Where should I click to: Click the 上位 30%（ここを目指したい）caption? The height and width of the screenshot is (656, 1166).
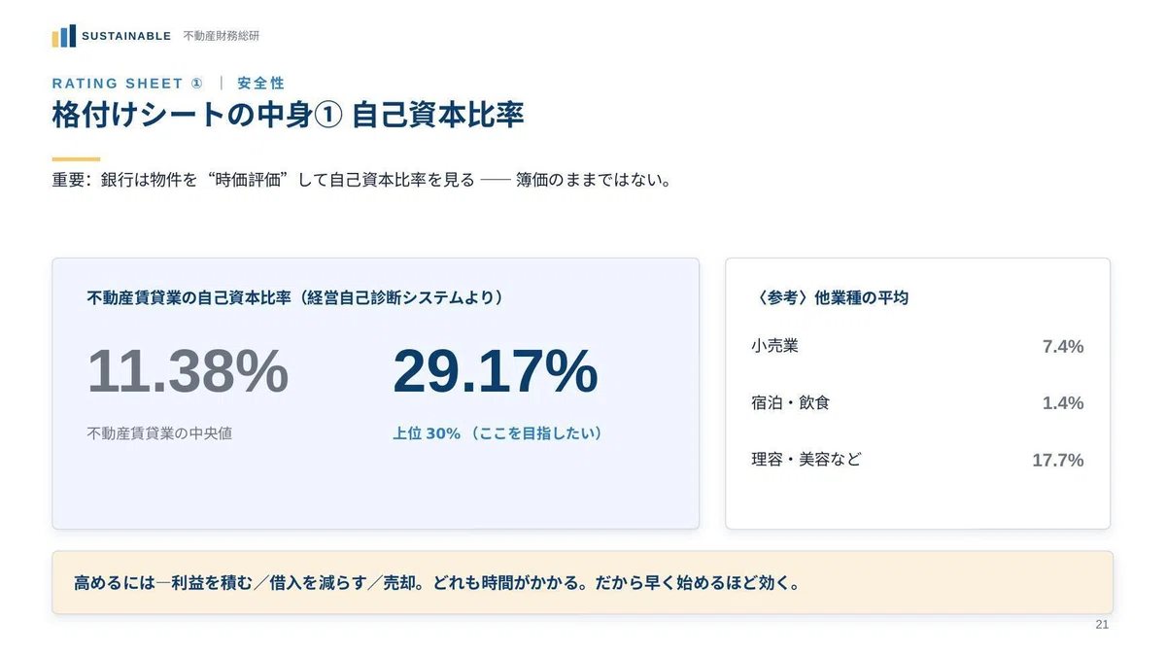(497, 433)
